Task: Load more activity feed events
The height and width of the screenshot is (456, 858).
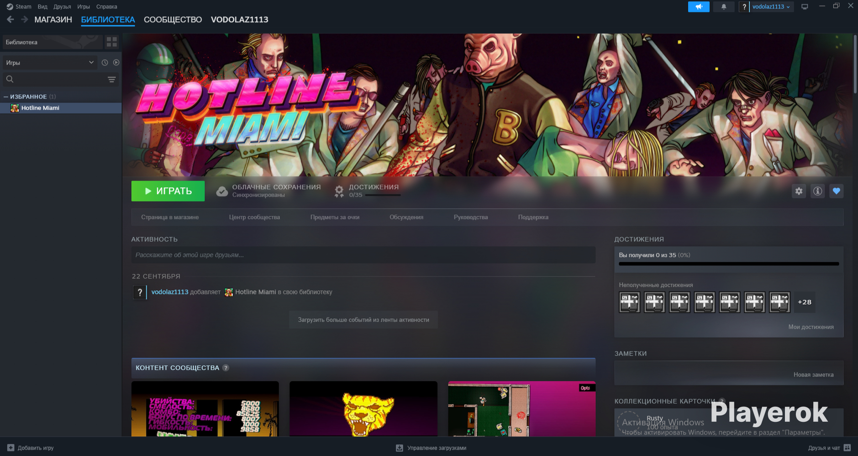Action: tap(363, 320)
